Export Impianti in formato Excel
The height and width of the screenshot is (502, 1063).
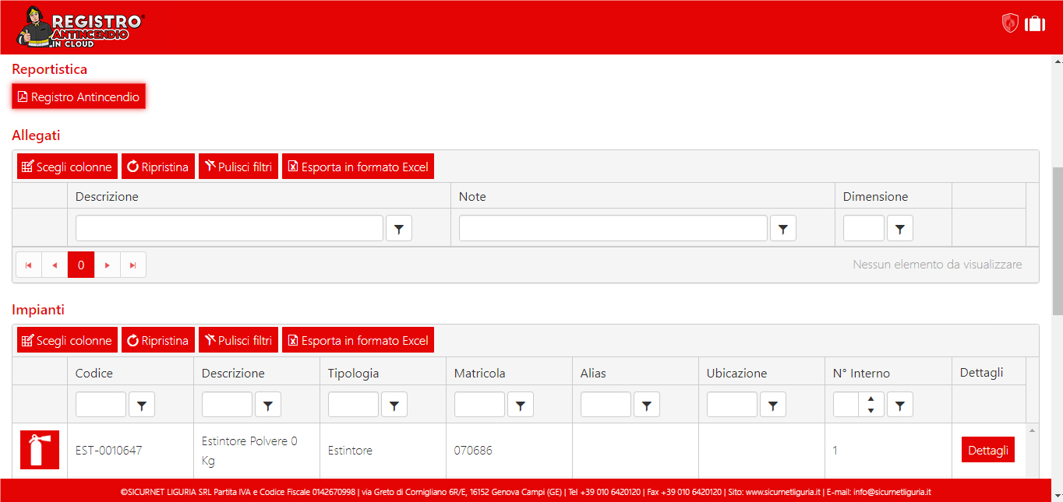pyautogui.click(x=358, y=339)
